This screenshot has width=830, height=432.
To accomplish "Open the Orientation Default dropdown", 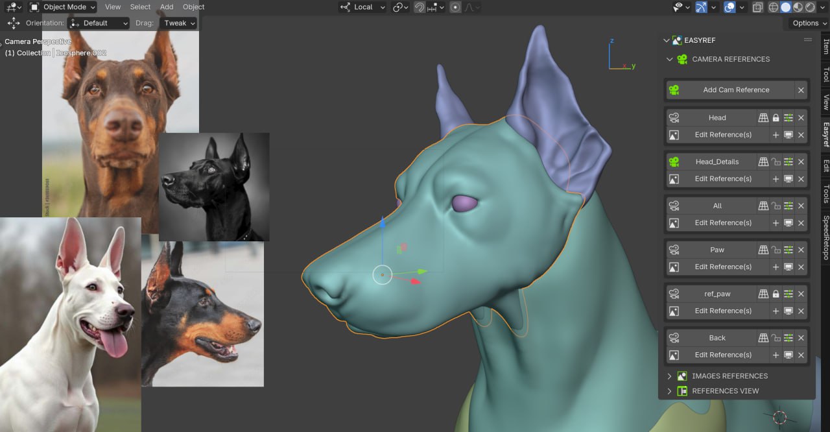I will point(99,23).
